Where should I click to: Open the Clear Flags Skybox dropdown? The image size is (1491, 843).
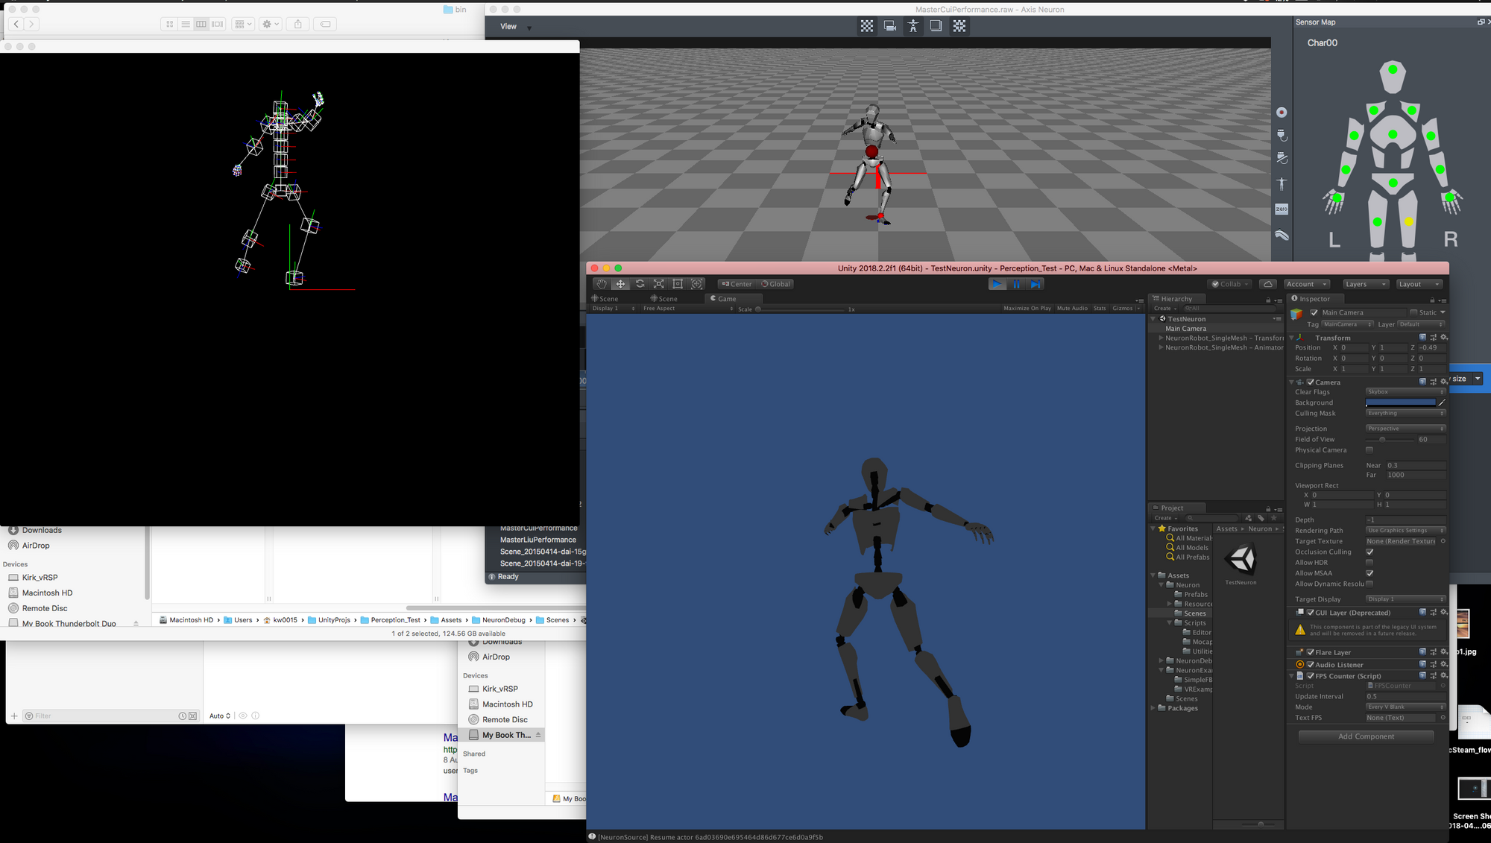(x=1405, y=392)
